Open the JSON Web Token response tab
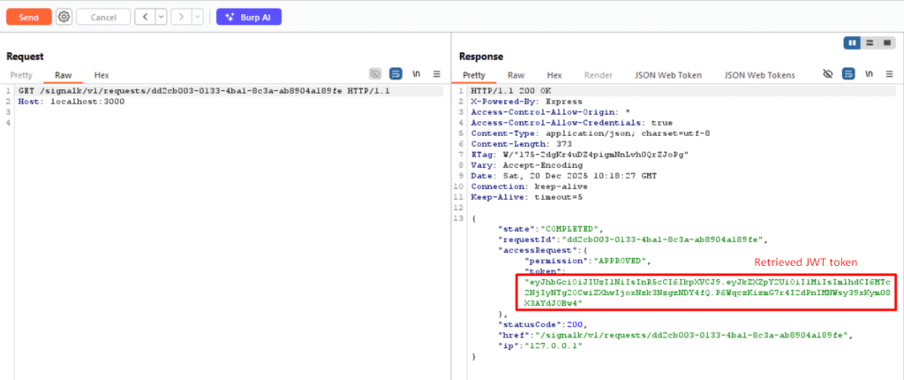Image resolution: width=904 pixels, height=380 pixels. click(x=668, y=75)
